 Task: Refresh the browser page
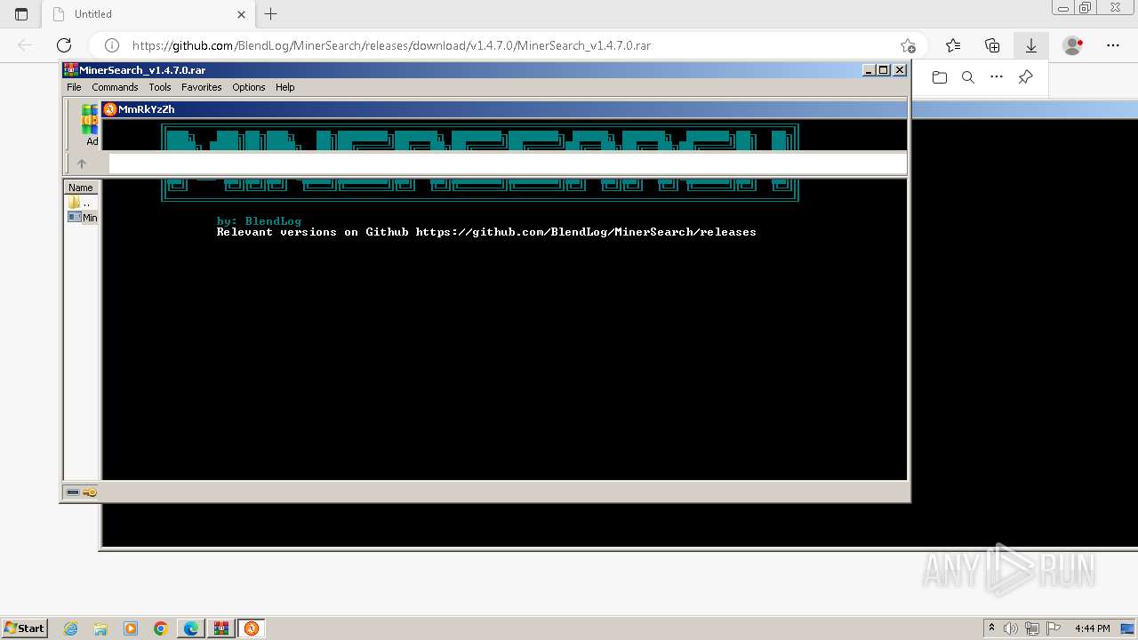(64, 45)
